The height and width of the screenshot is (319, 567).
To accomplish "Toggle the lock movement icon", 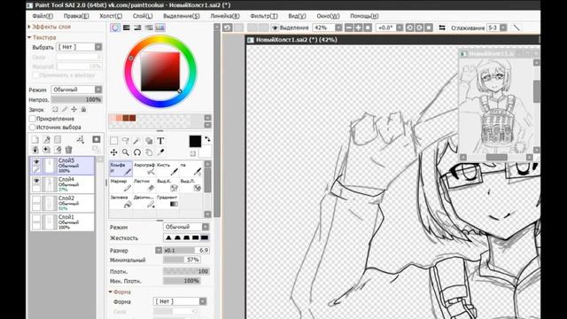I will point(74,109).
